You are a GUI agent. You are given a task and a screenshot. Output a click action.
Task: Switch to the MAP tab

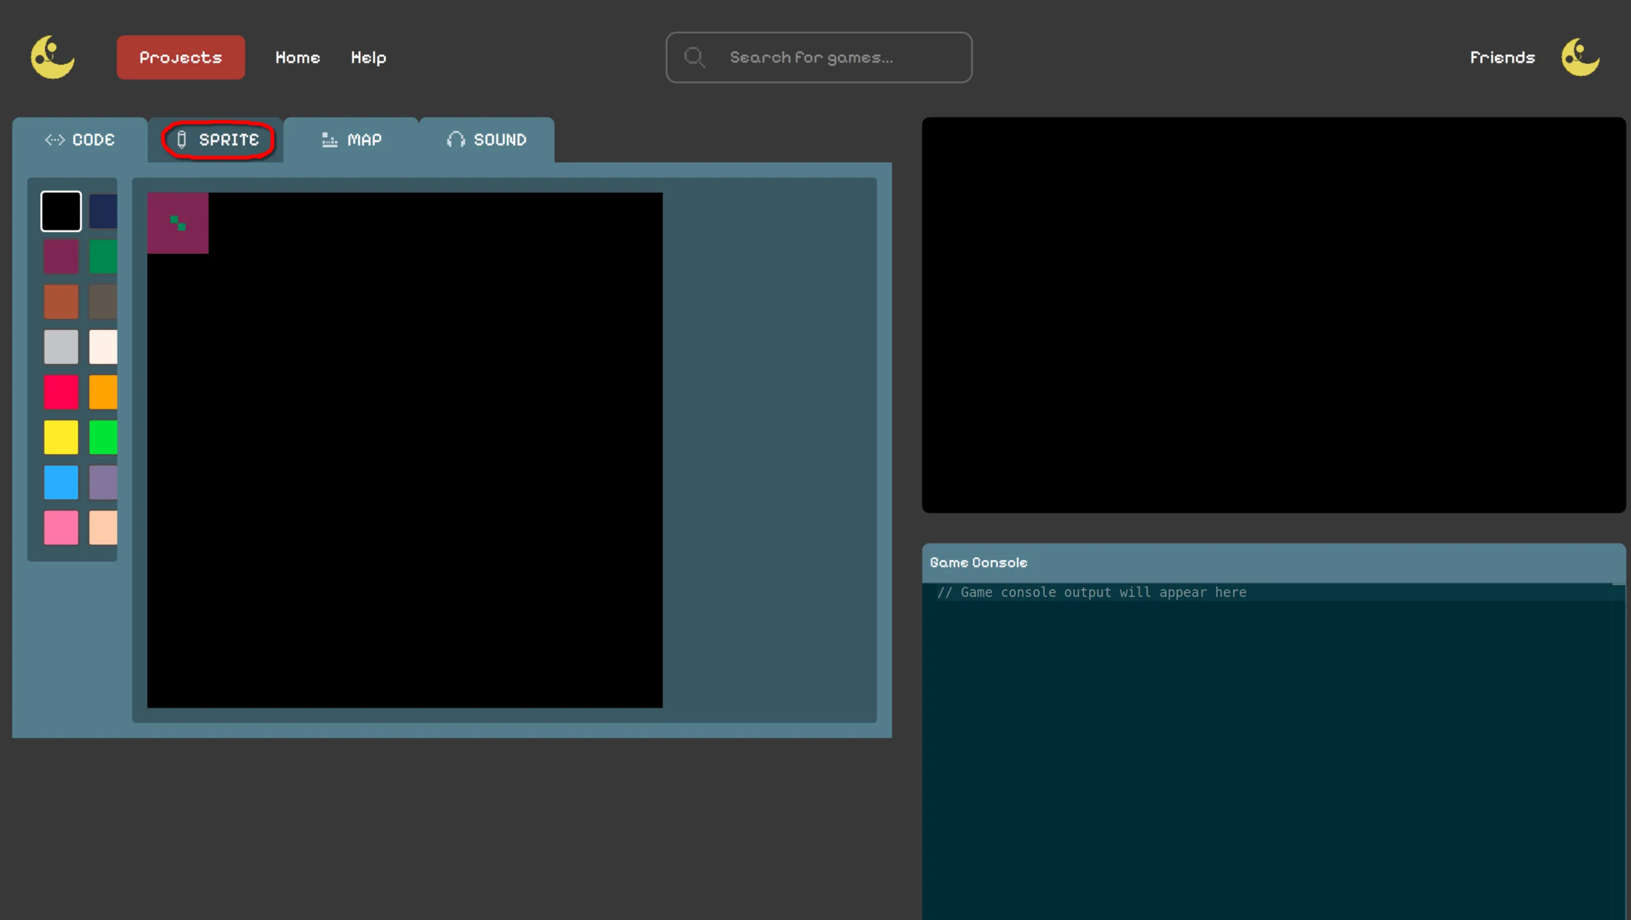(351, 139)
